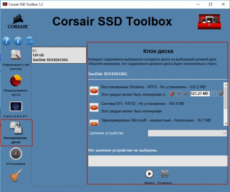The width and height of the screenshot is (230, 192).
Task: Select the C:\ 120 GB SanDisk drive
Action: (59, 55)
